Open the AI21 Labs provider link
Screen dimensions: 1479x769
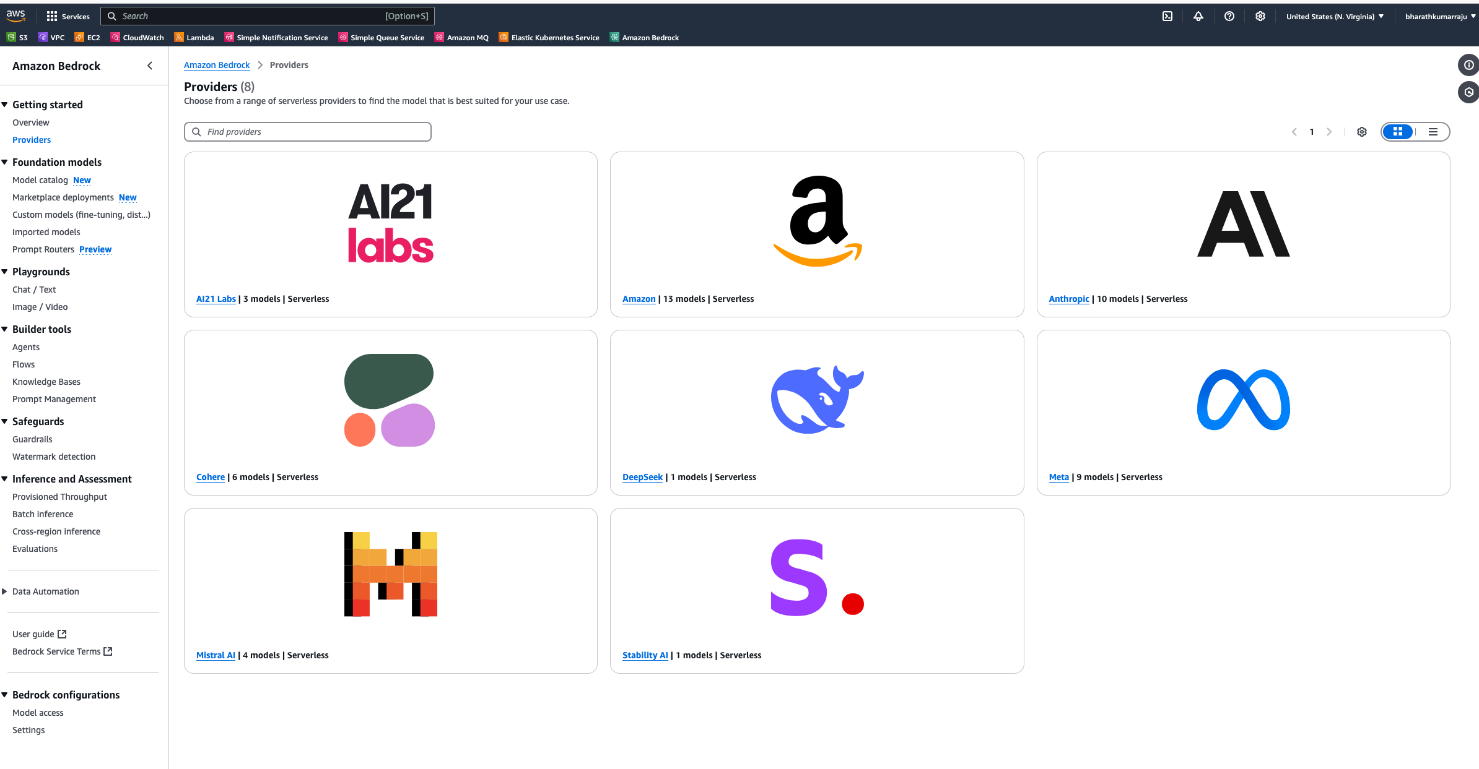(216, 299)
